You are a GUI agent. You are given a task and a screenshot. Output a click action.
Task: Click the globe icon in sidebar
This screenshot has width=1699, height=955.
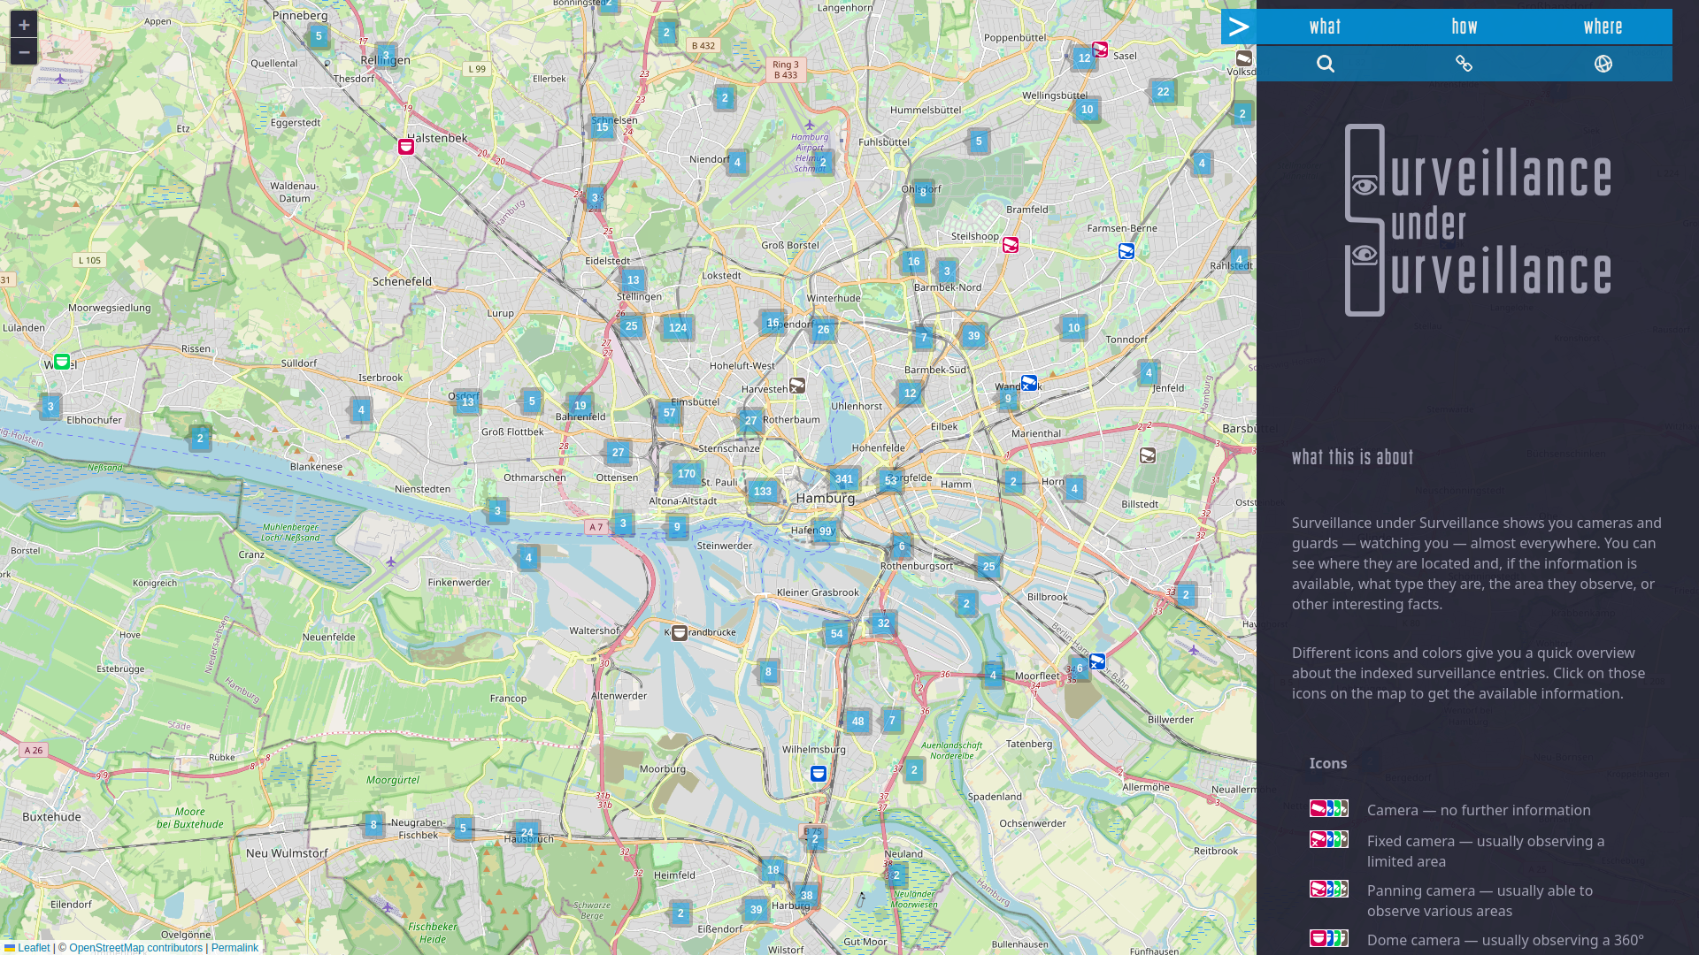(1603, 64)
